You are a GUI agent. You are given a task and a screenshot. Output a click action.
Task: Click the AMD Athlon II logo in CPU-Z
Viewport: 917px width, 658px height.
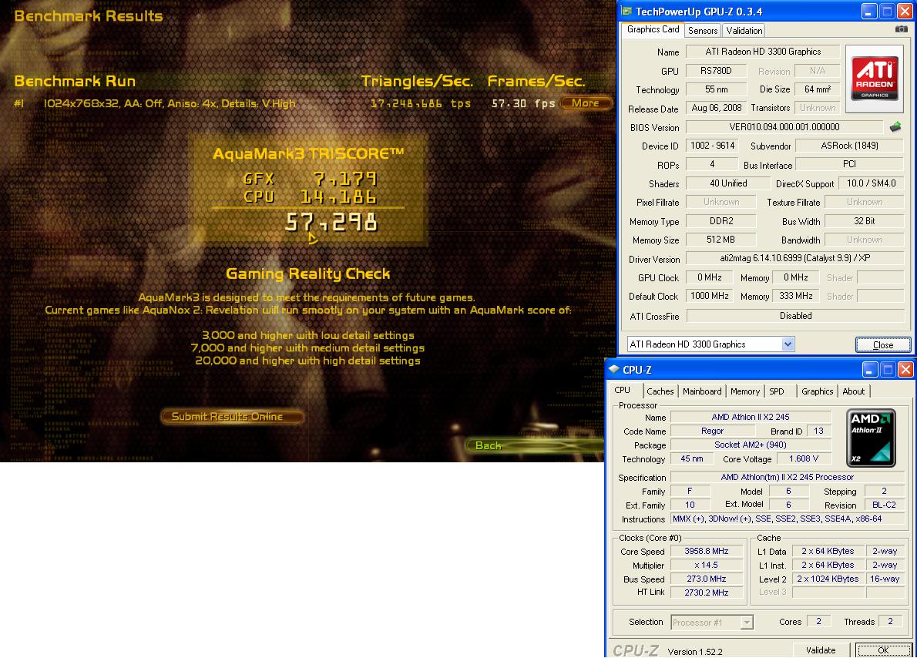click(x=872, y=438)
